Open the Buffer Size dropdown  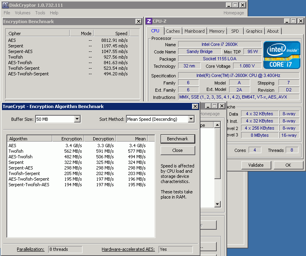click(x=77, y=119)
